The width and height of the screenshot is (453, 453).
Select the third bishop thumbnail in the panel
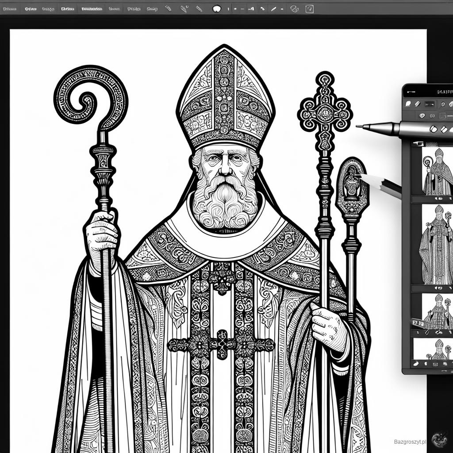[x=438, y=311]
